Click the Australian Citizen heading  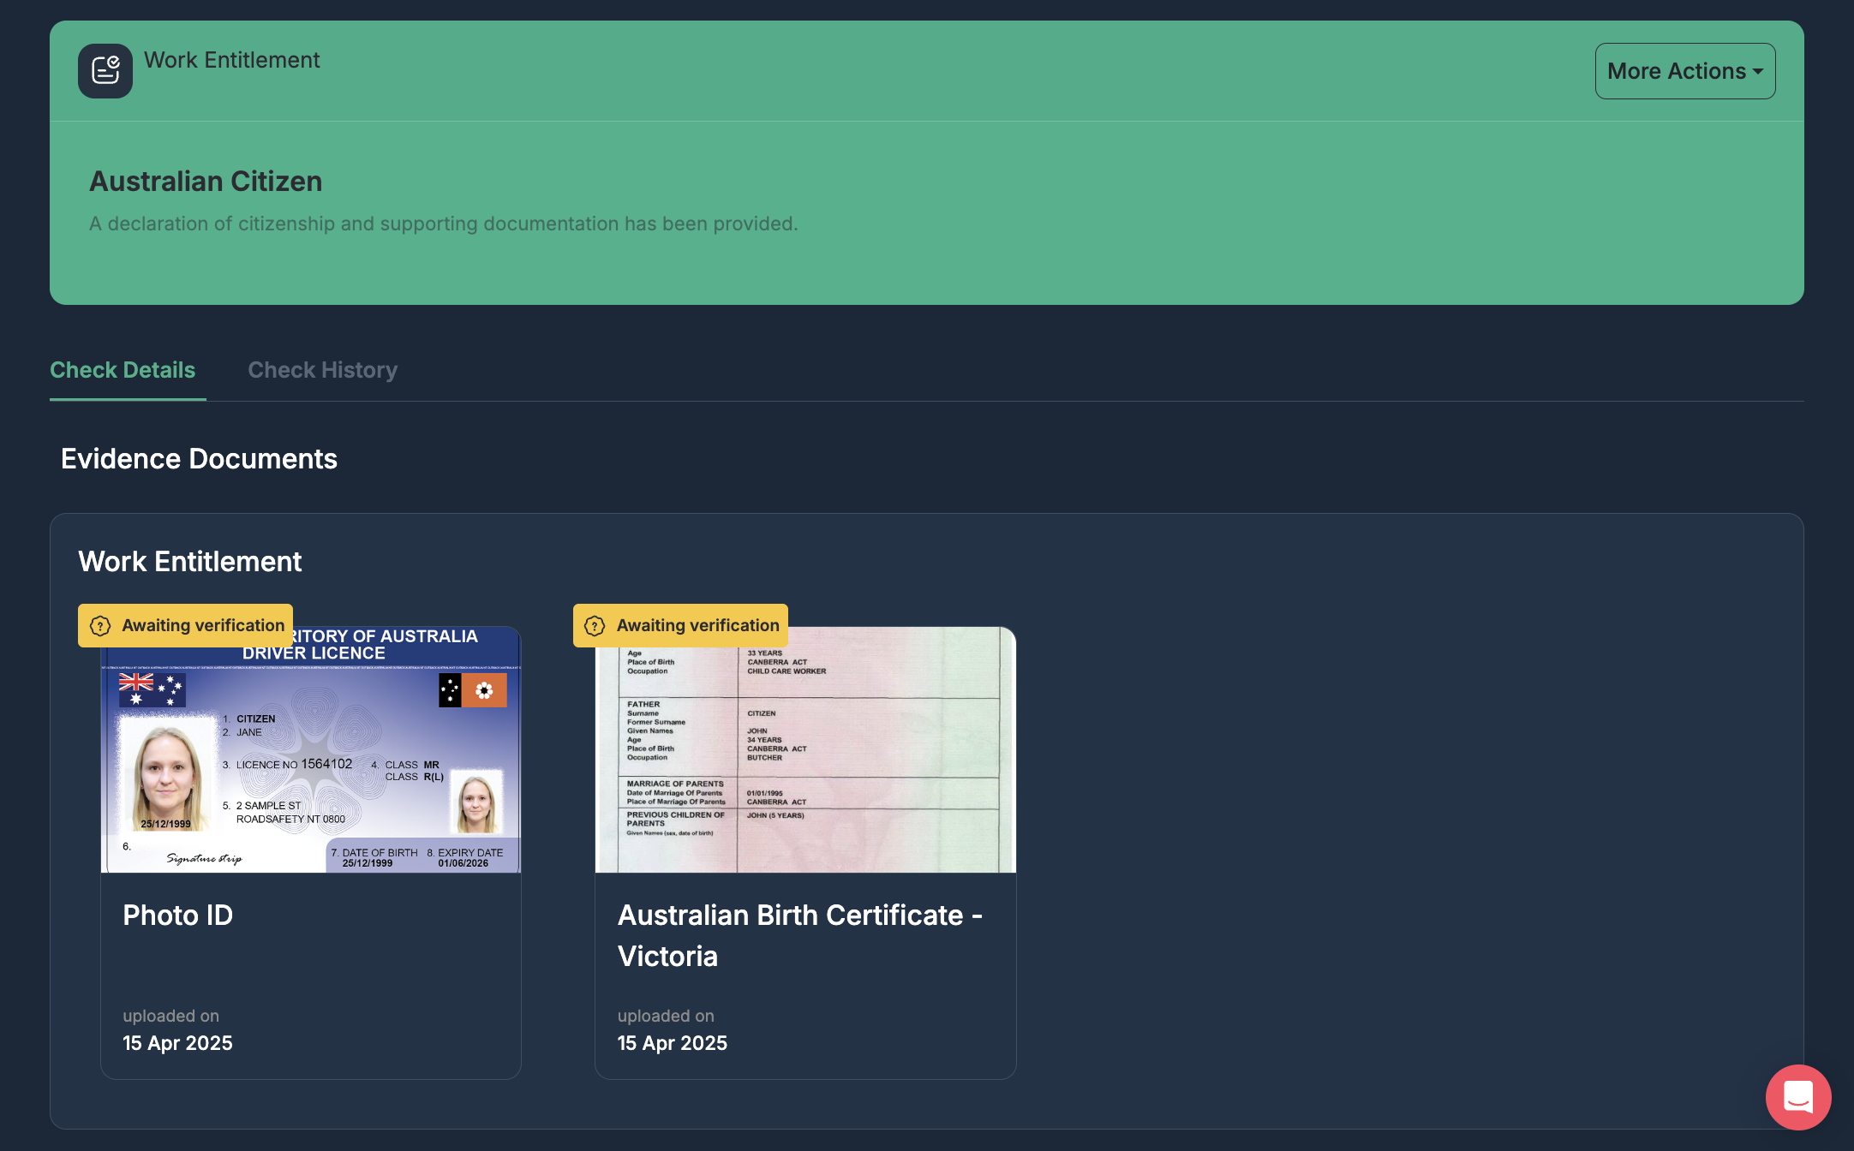pos(206,182)
